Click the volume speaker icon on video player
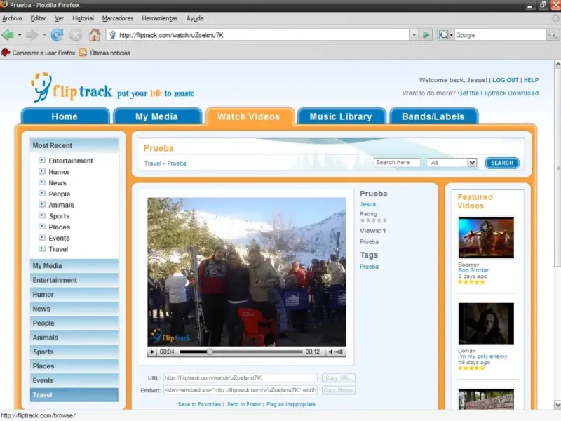Image resolution: width=561 pixels, height=421 pixels. [x=330, y=352]
